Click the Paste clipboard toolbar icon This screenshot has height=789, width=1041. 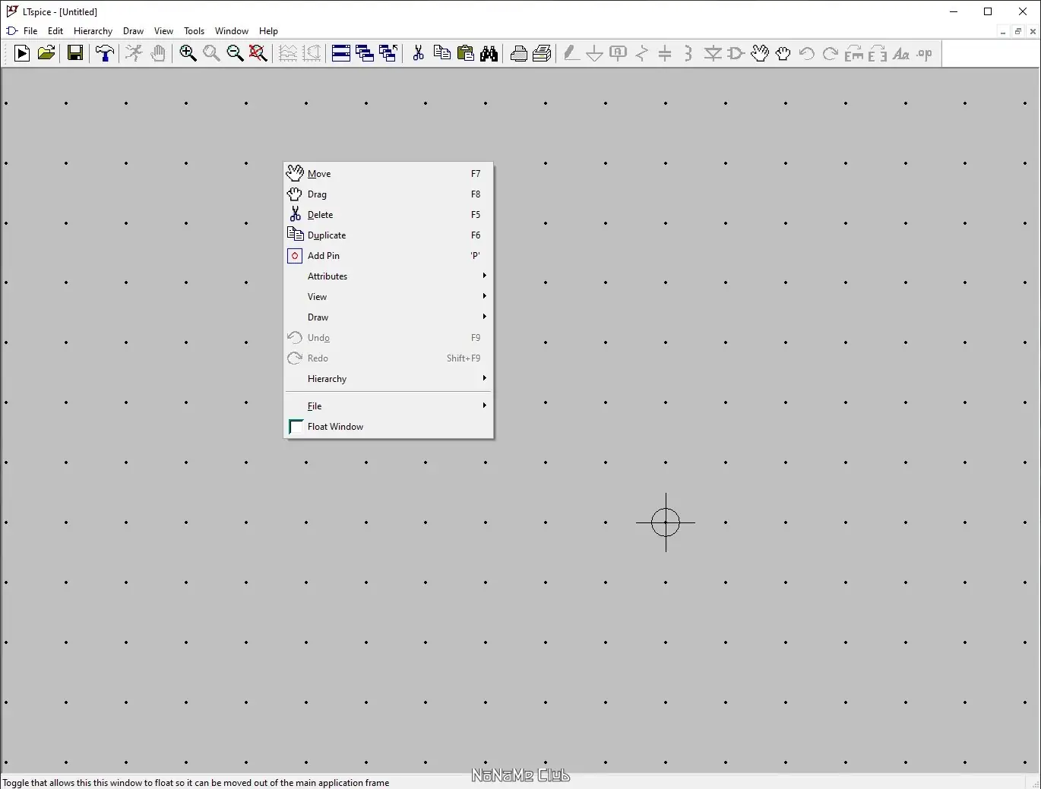click(x=465, y=53)
